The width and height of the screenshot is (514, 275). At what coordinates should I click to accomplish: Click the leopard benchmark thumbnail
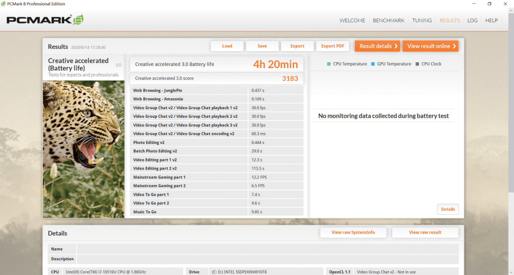click(x=84, y=149)
